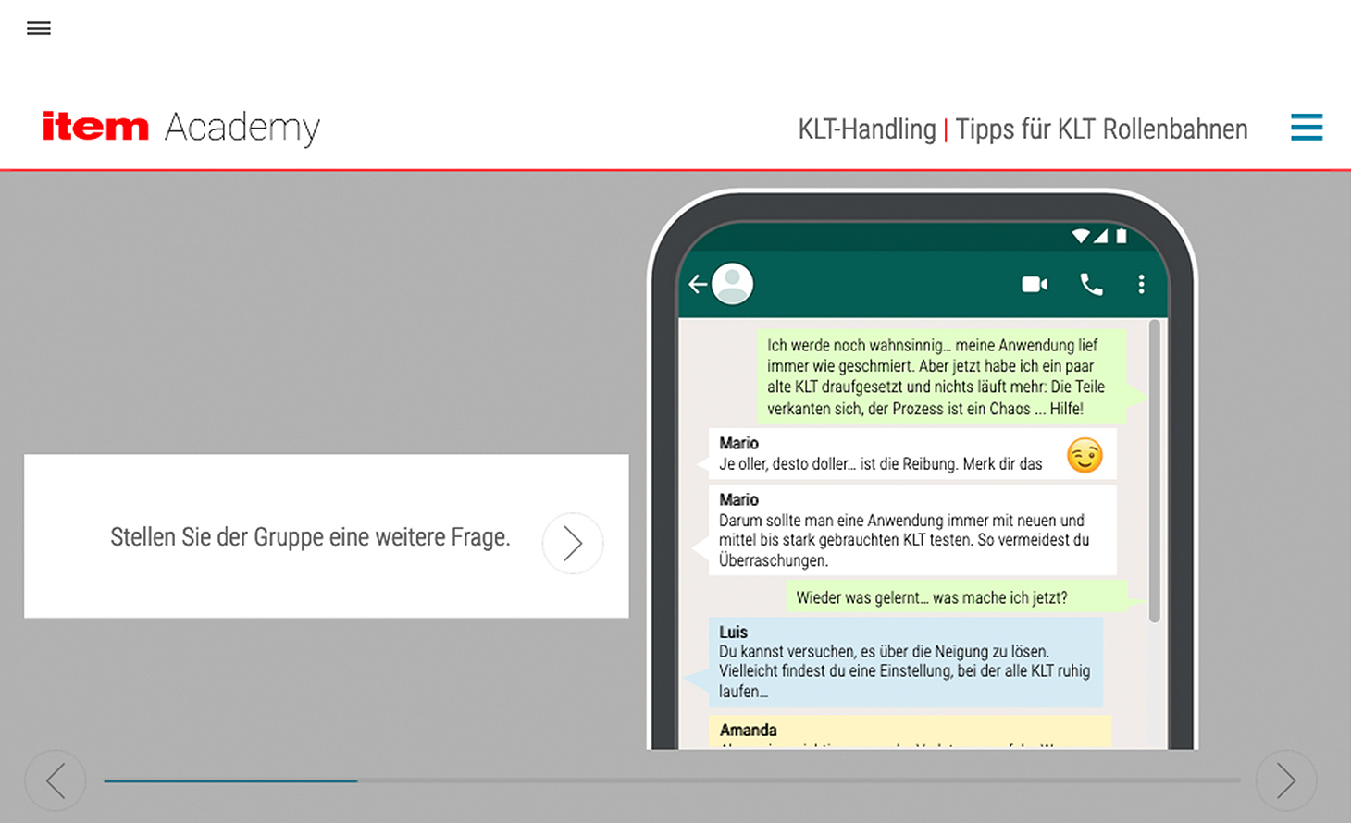
Task: Click the 'Stellen Sie der Gruppe' prompt text
Action: (x=310, y=537)
